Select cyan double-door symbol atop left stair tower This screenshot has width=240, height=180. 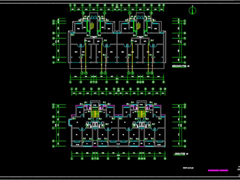pyautogui.click(x=93, y=17)
